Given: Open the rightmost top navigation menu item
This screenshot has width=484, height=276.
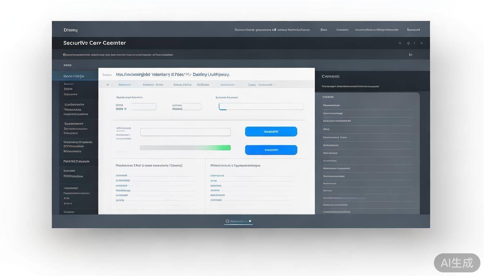Looking at the screenshot, I should pyautogui.click(x=413, y=30).
